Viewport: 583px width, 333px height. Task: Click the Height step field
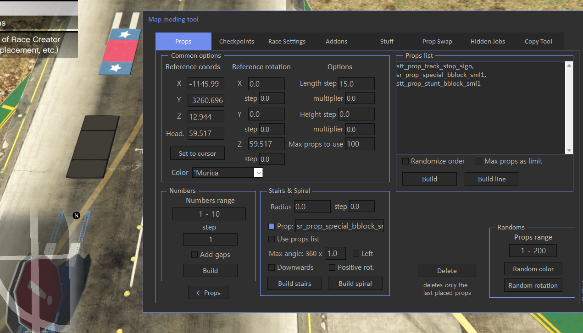(x=356, y=114)
